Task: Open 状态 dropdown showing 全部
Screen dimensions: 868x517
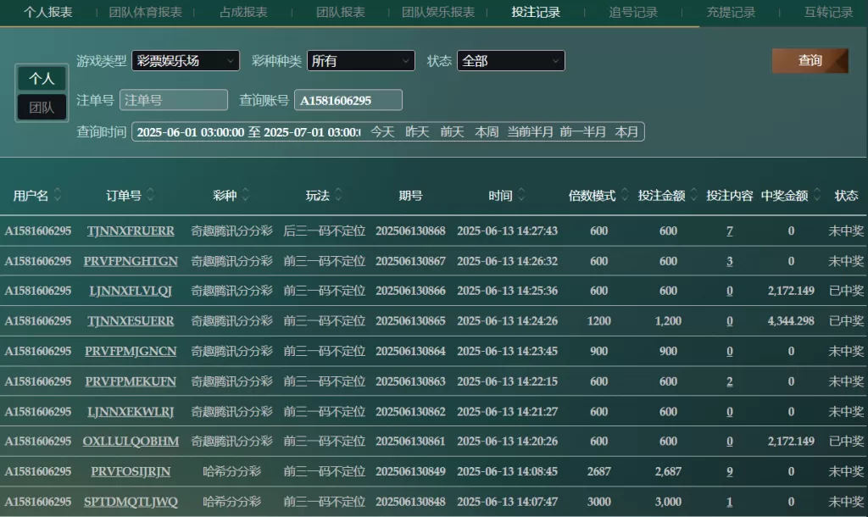Action: pos(511,61)
